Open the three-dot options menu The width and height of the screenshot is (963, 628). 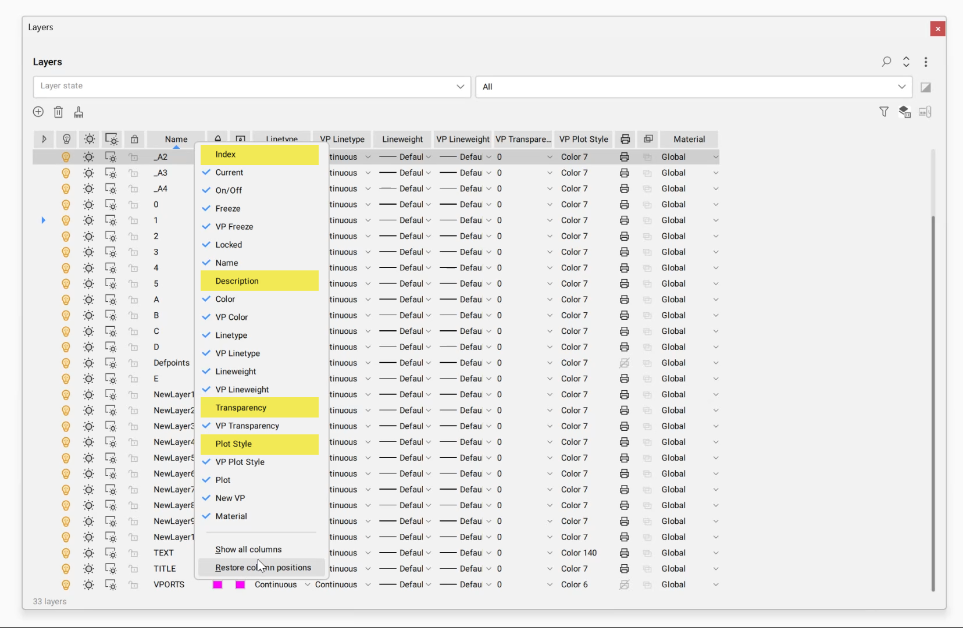[x=926, y=62]
